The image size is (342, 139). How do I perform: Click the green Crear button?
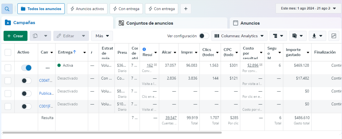click(x=15, y=36)
